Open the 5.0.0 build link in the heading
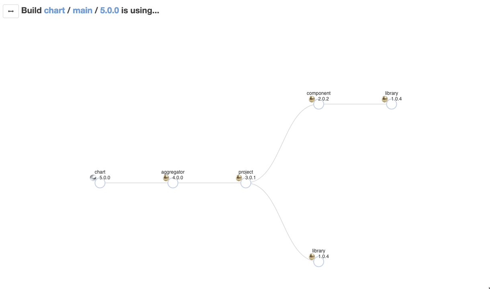 pos(109,10)
